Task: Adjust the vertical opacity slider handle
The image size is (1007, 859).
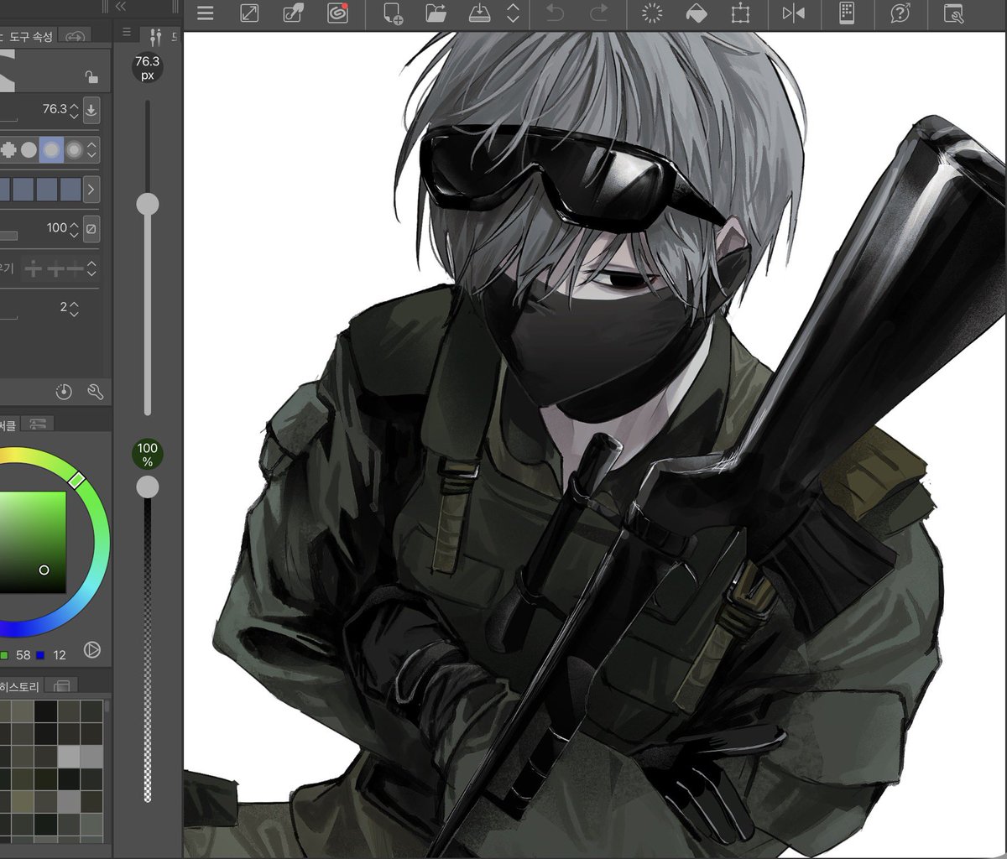Action: pyautogui.click(x=148, y=487)
